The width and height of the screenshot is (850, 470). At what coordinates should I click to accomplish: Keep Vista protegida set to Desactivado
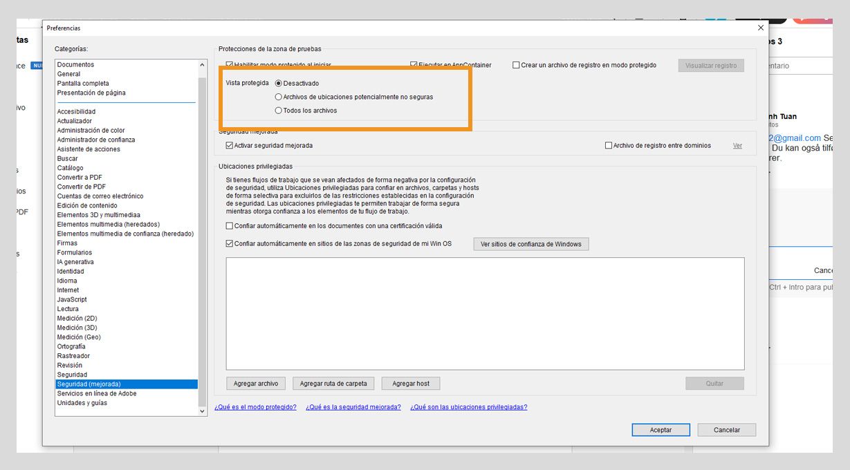click(279, 82)
